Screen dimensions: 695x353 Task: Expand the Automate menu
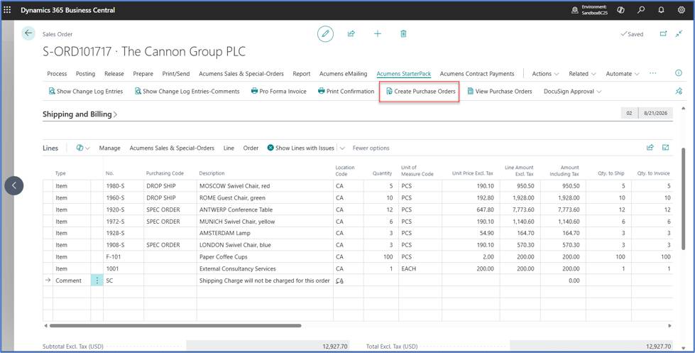click(623, 74)
